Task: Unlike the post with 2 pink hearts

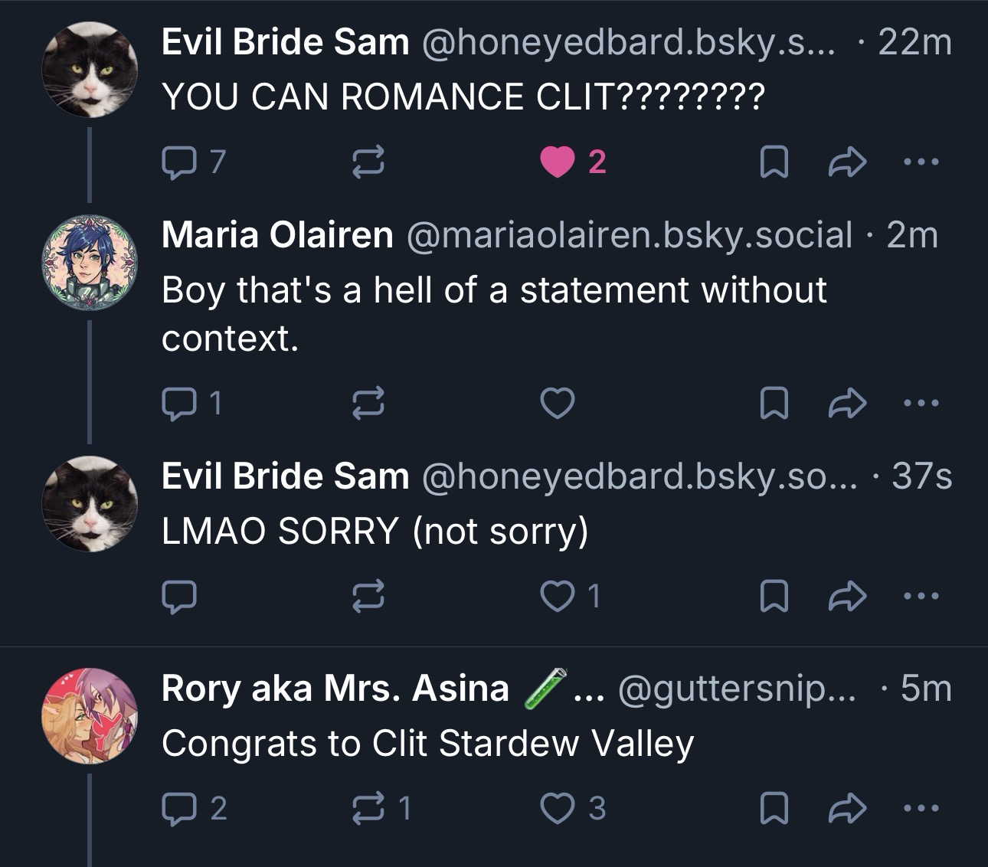Action: (x=558, y=162)
